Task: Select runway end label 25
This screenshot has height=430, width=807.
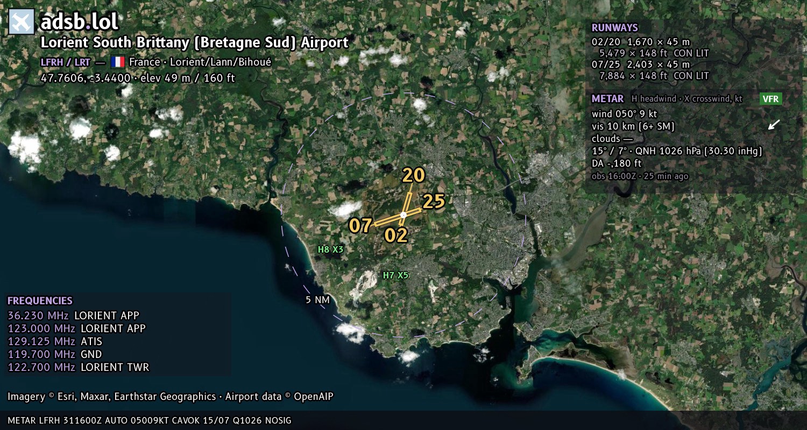Action: tap(434, 201)
